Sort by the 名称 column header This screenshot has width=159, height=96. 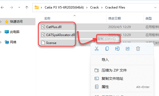pyautogui.click(x=47, y=19)
